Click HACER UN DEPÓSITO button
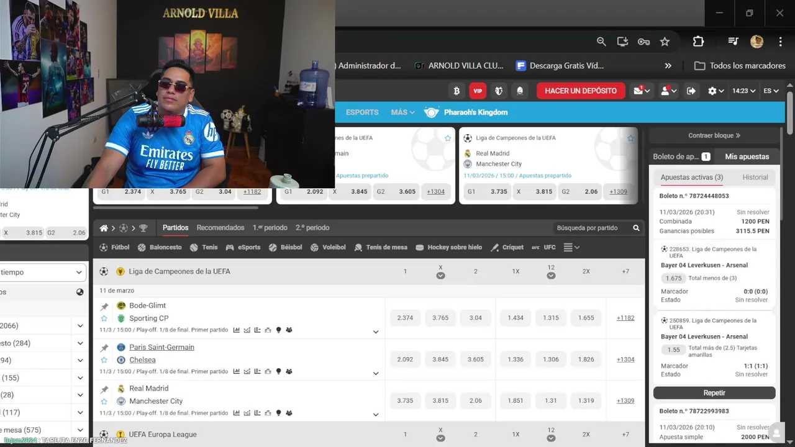795x447 pixels. (x=581, y=91)
